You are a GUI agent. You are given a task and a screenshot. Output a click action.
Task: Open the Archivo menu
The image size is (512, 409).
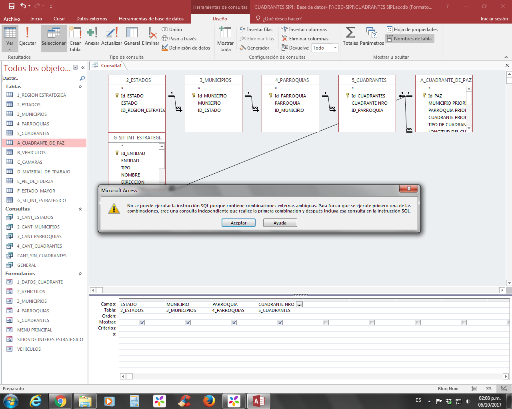(12, 19)
